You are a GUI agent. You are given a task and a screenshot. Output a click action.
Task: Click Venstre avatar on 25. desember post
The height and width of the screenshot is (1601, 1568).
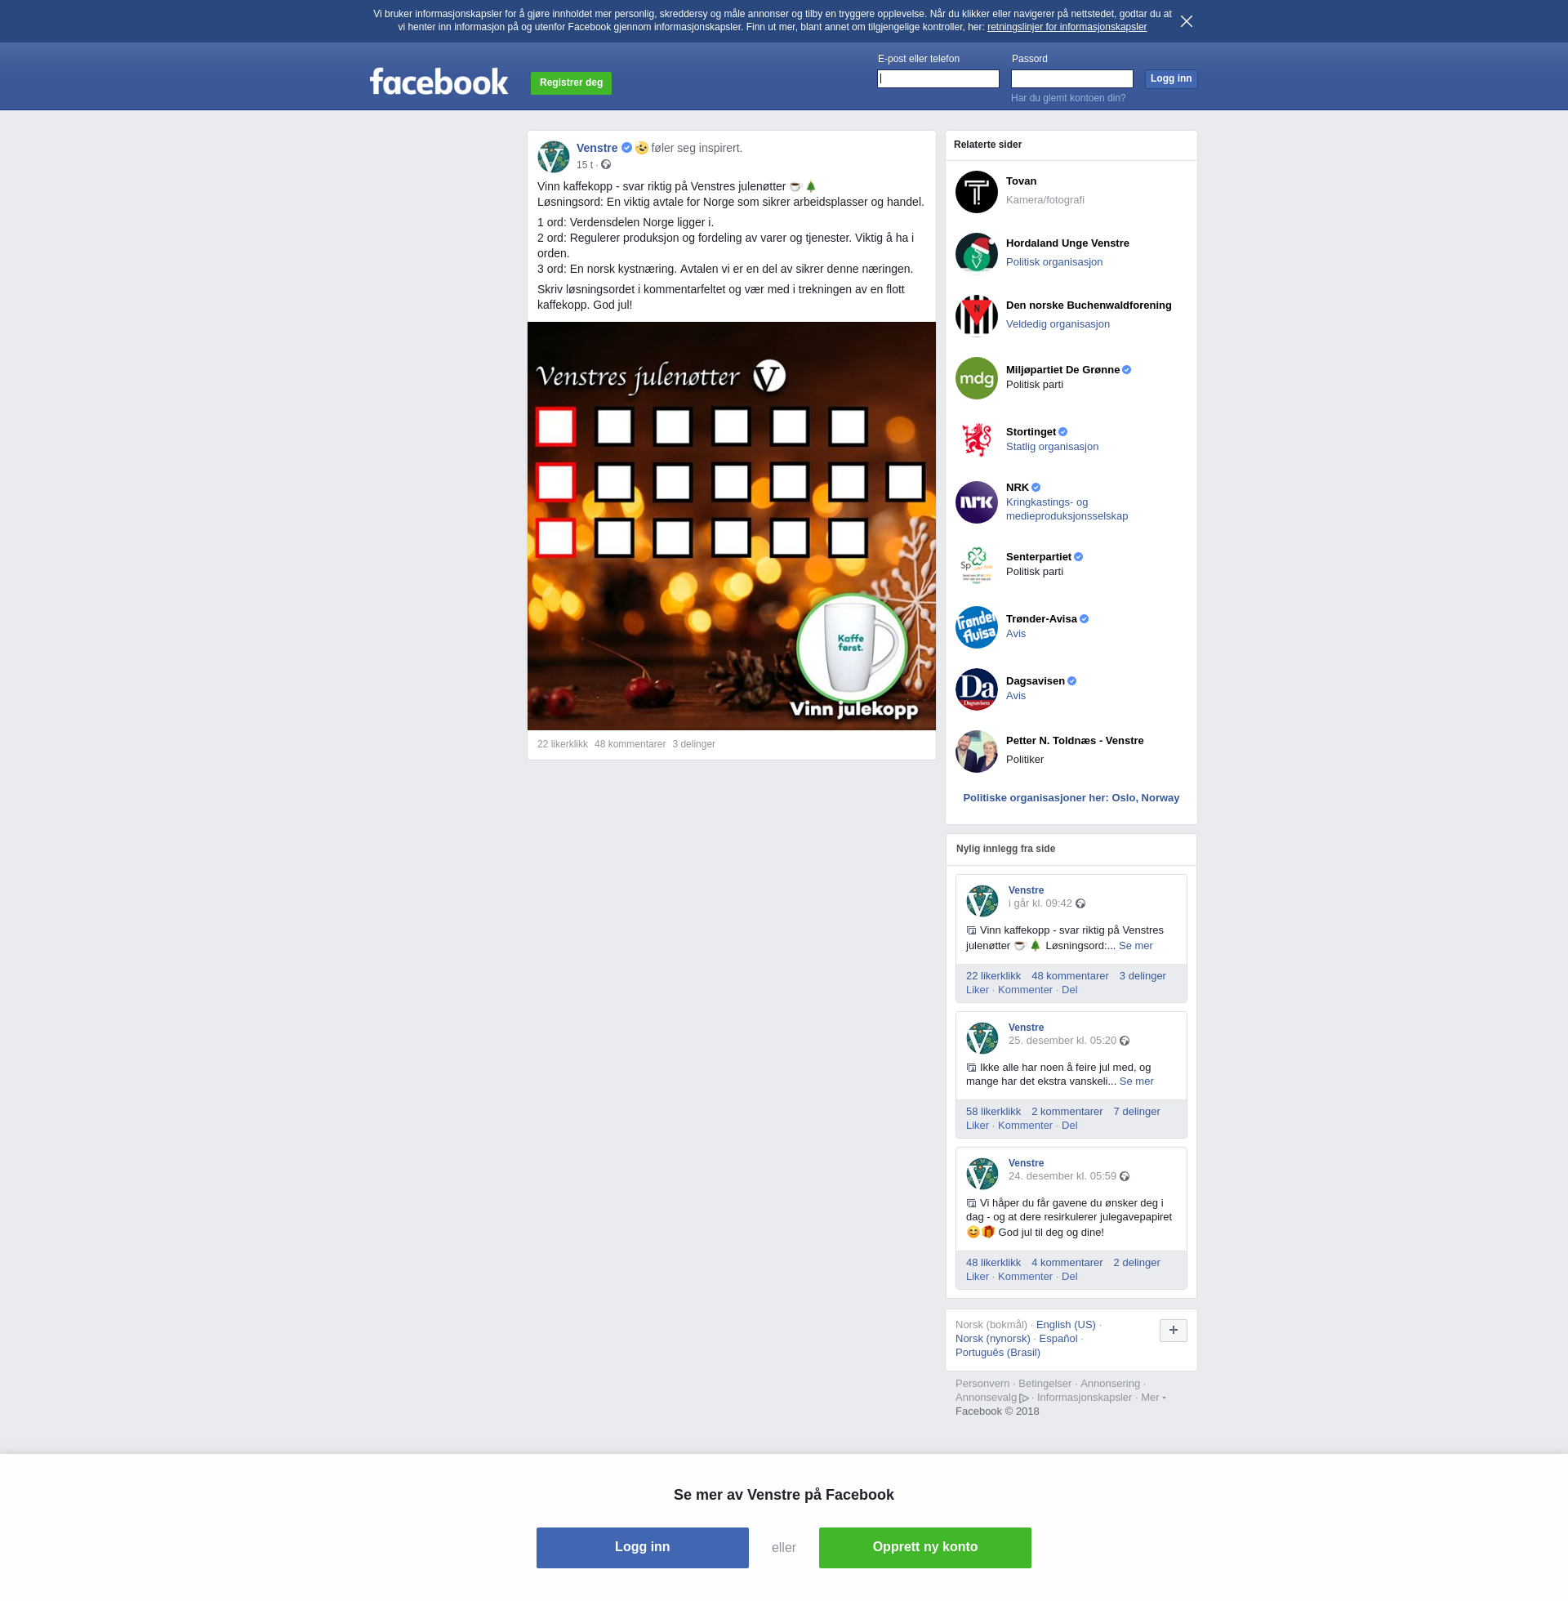[982, 1038]
